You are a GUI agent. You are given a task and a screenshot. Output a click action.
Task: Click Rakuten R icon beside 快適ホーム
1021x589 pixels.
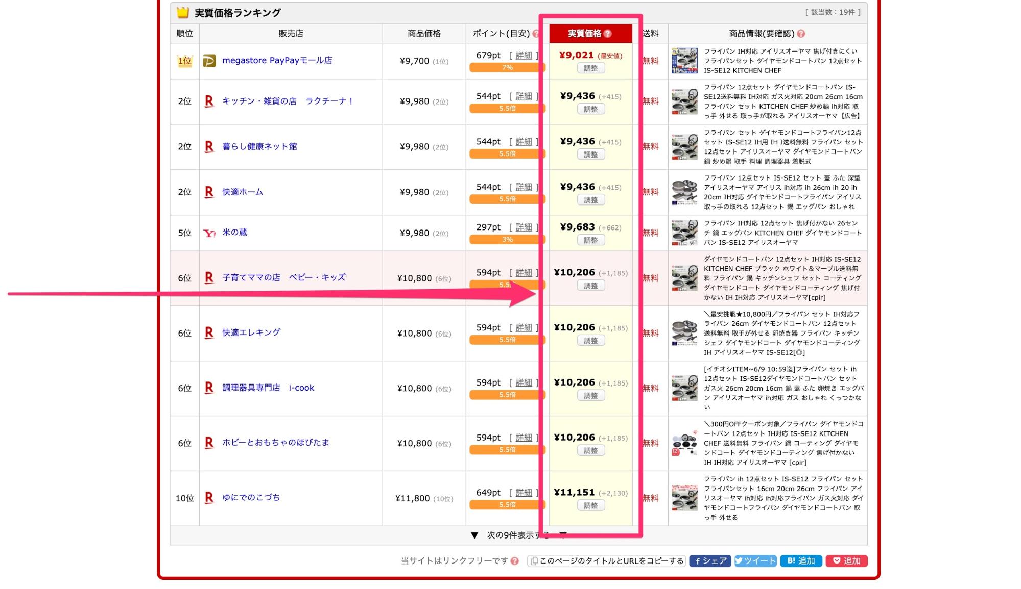pos(209,192)
